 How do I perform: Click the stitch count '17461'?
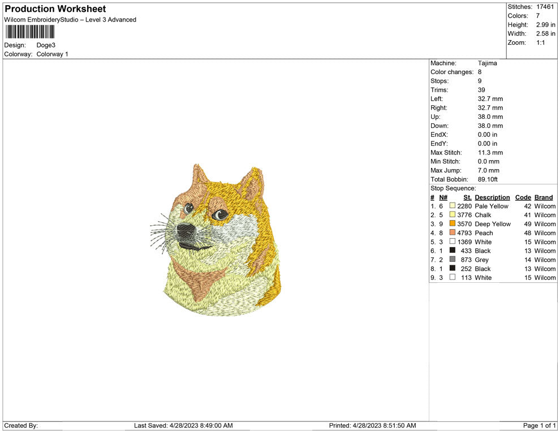coord(545,7)
